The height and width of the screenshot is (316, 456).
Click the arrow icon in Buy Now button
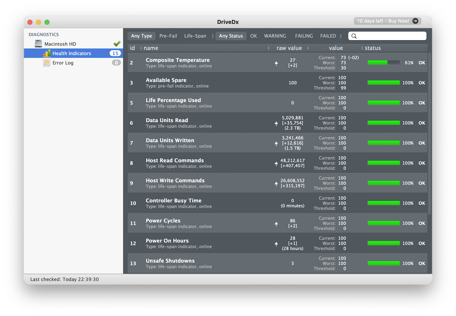coord(415,21)
